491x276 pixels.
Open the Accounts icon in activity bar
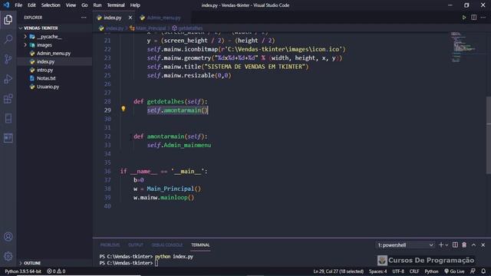coord(8,237)
